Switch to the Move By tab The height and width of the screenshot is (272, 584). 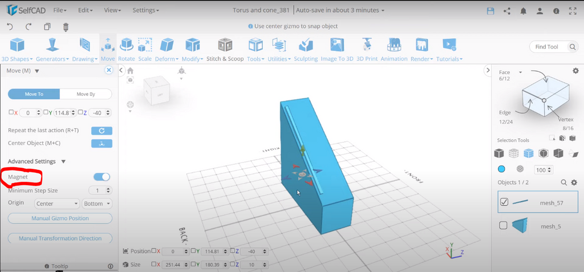[86, 94]
